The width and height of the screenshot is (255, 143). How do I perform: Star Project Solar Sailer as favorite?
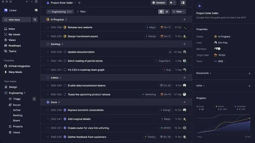pos(79,3)
